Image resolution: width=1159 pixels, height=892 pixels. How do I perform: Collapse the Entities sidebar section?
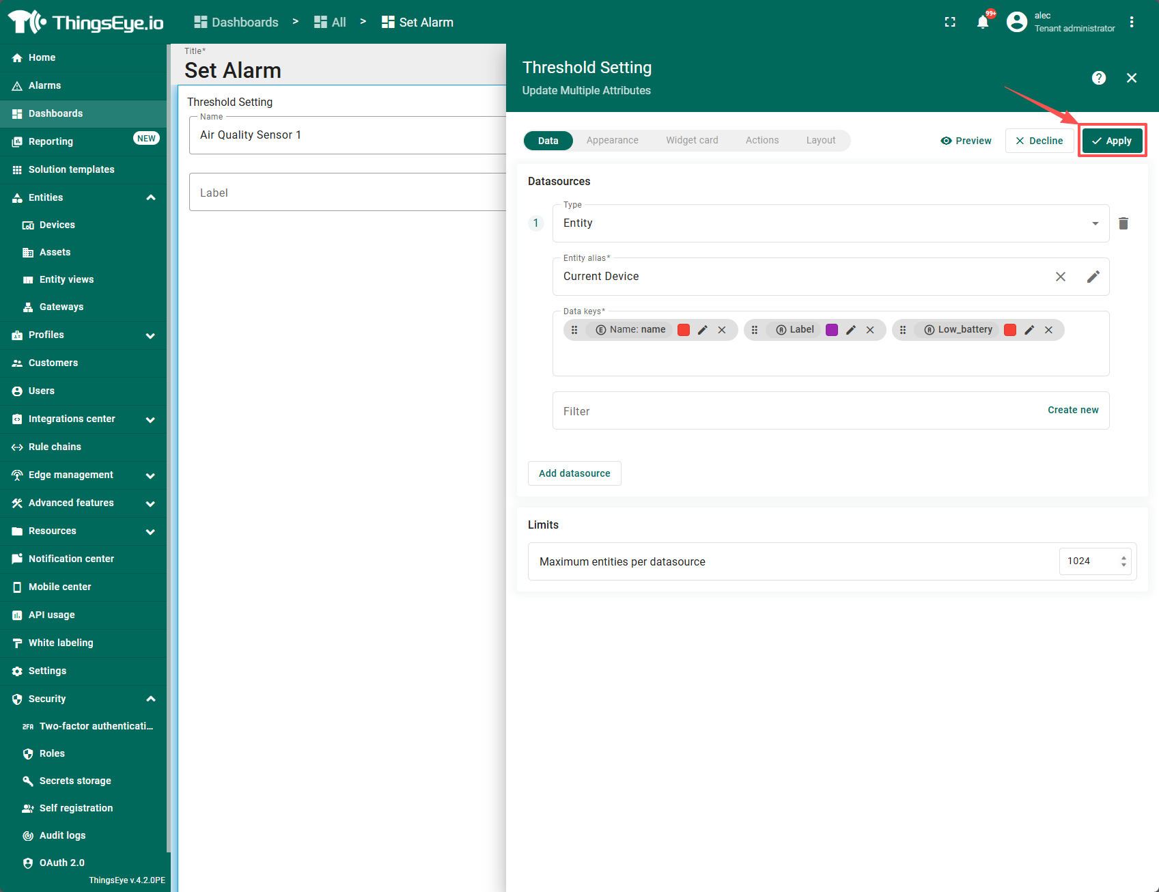[151, 197]
